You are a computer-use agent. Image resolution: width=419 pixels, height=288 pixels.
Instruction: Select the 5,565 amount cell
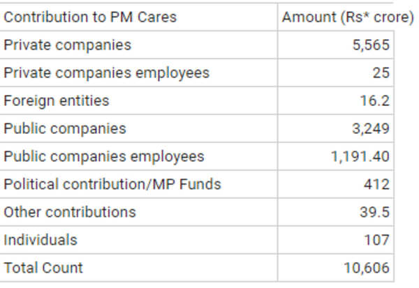(x=371, y=45)
